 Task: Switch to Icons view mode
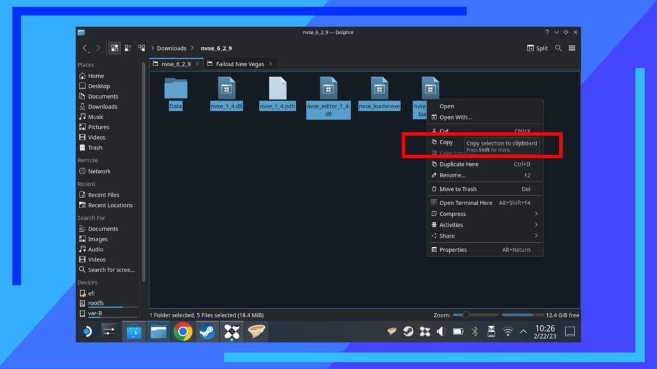[114, 48]
